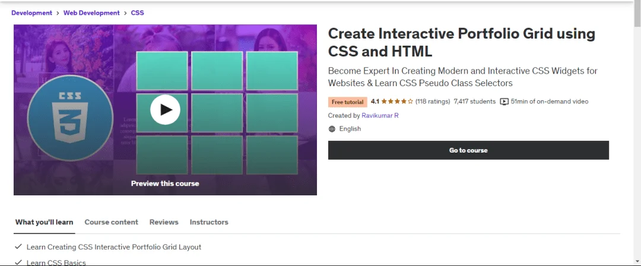Click the 51min of on-demand video text
The height and width of the screenshot is (266, 641).
550,102
